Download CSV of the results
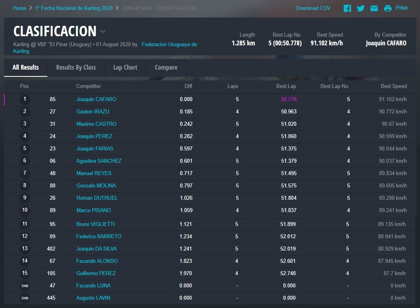The width and height of the screenshot is (420, 308). [313, 8]
